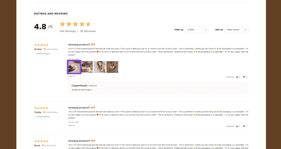Click the United States flag beside Kristin
Image resolution: width=281 pixels, height=149 pixels.
point(45,49)
